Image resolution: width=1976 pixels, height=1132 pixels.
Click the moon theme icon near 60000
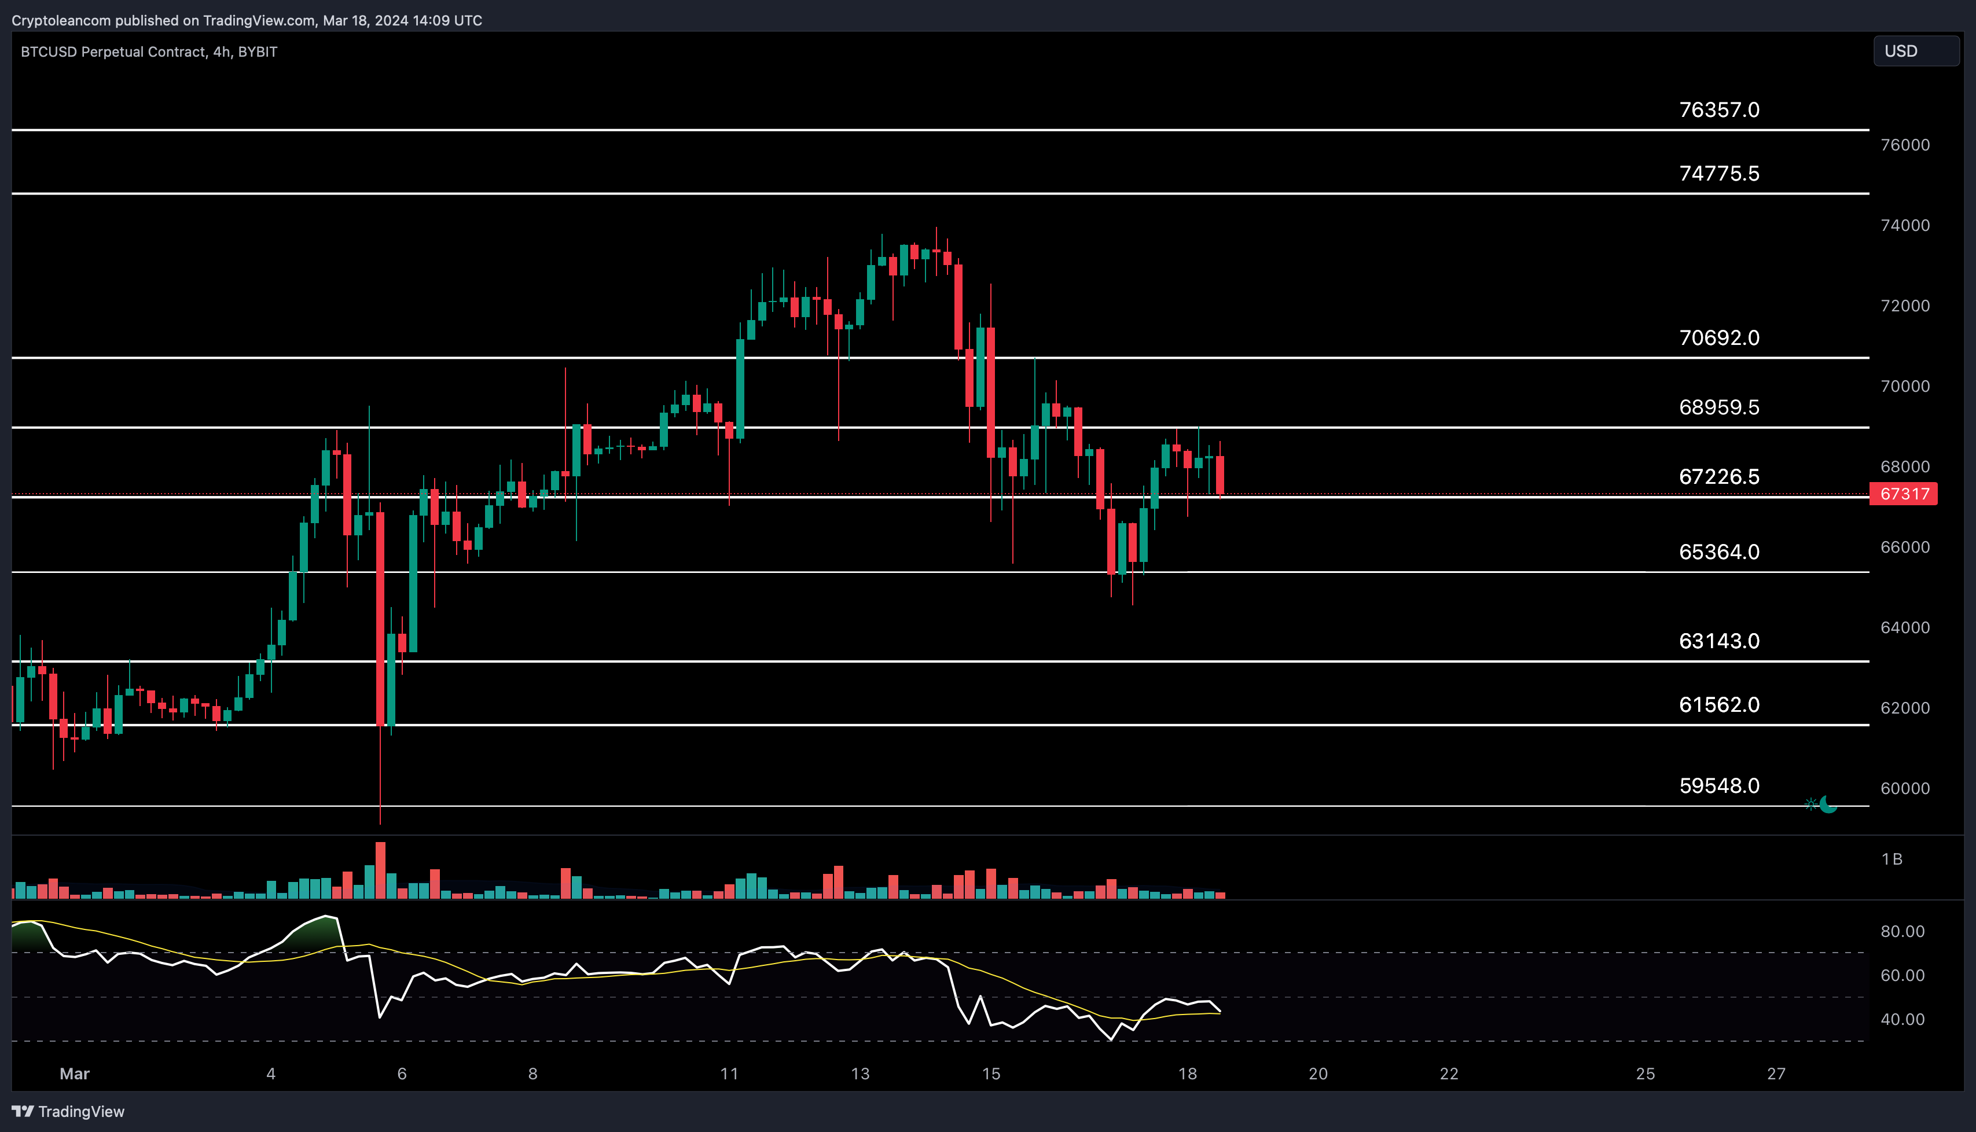click(1828, 804)
